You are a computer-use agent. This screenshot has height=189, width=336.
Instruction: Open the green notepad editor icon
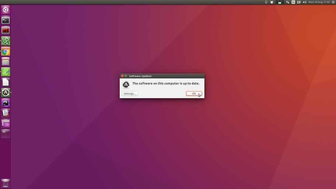click(6, 72)
